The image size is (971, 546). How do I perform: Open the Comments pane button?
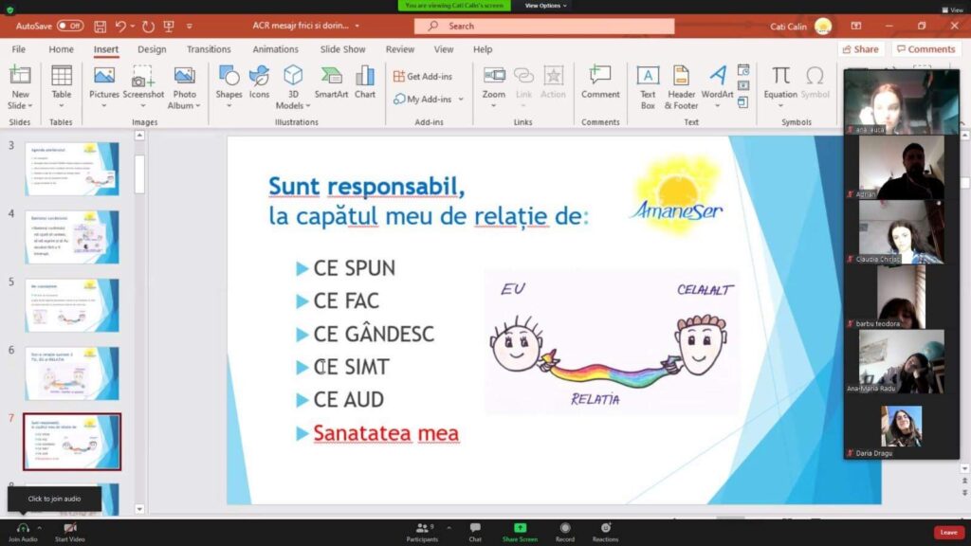(925, 49)
